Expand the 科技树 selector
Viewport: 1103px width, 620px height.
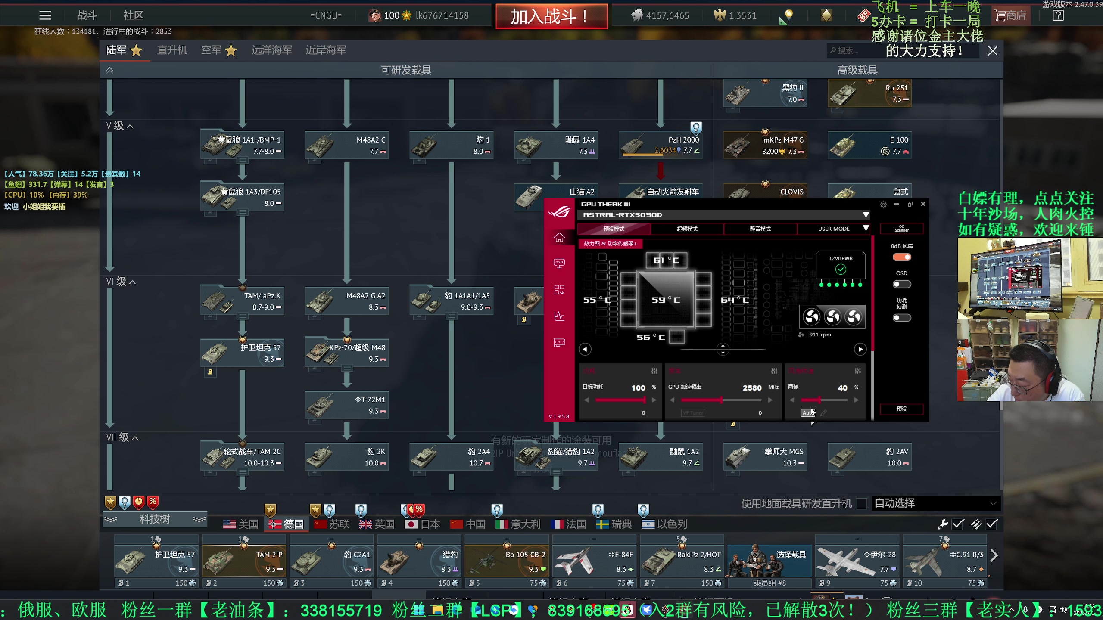[x=155, y=519]
